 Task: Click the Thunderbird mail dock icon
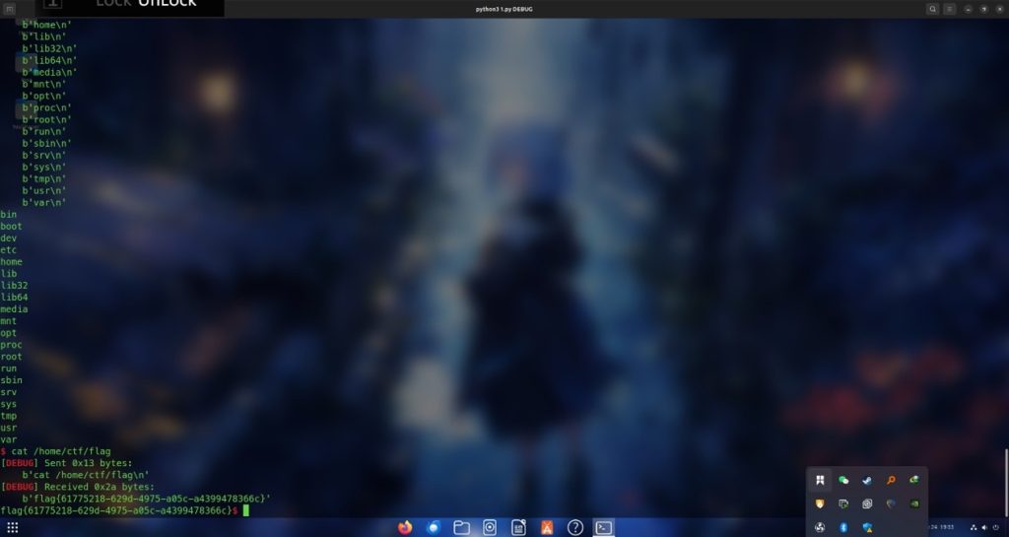click(434, 527)
